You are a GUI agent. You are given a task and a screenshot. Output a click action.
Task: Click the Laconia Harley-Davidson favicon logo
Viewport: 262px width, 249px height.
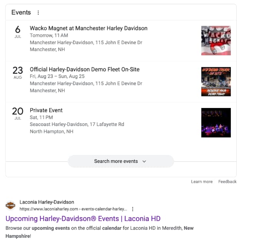[x=10, y=205]
